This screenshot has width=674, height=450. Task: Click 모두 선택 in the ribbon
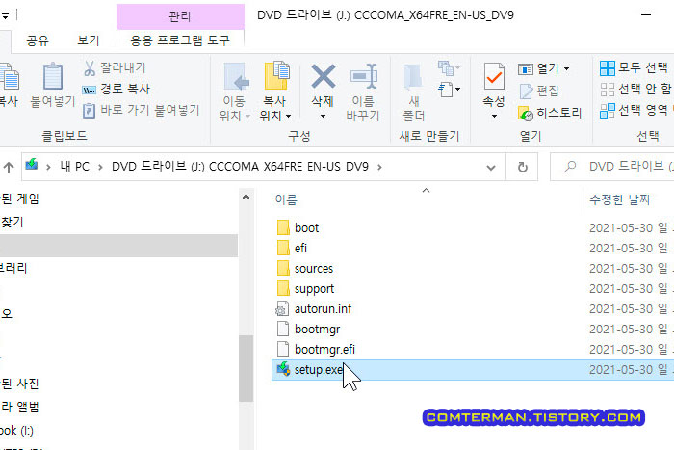[643, 67]
